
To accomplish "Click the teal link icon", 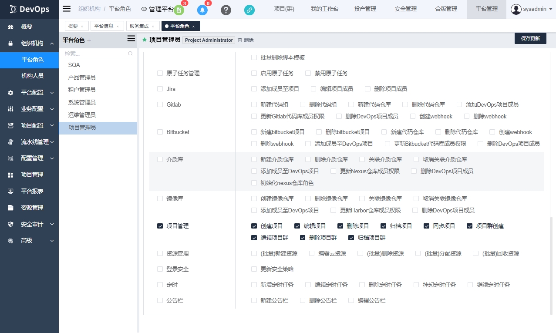I will coord(249,10).
